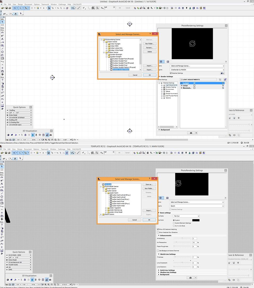
Task: Toggle Show 3D Vectorial Hatching checkbox
Action: 158,229
